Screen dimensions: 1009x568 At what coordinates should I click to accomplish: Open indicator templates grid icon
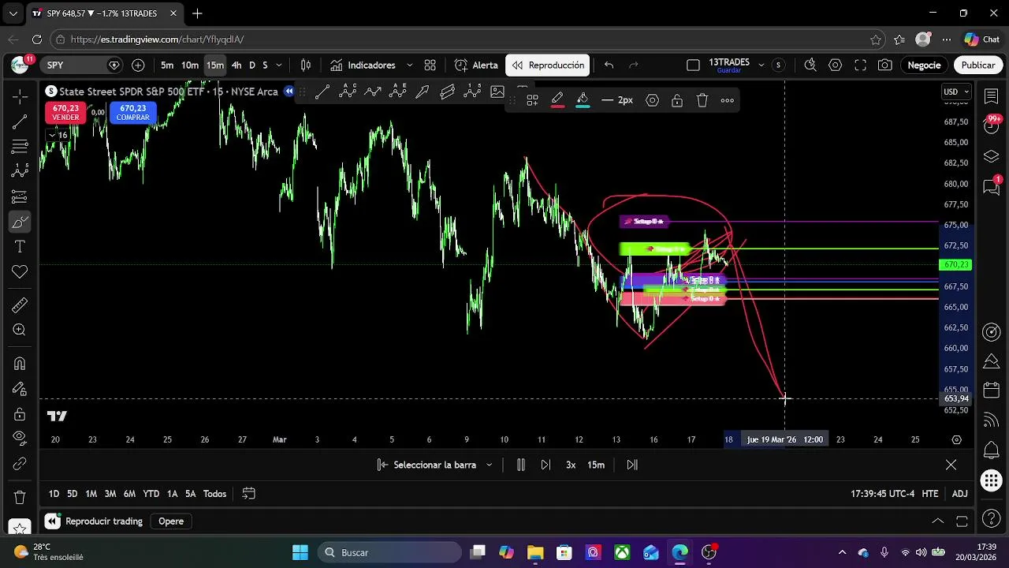[x=430, y=65]
